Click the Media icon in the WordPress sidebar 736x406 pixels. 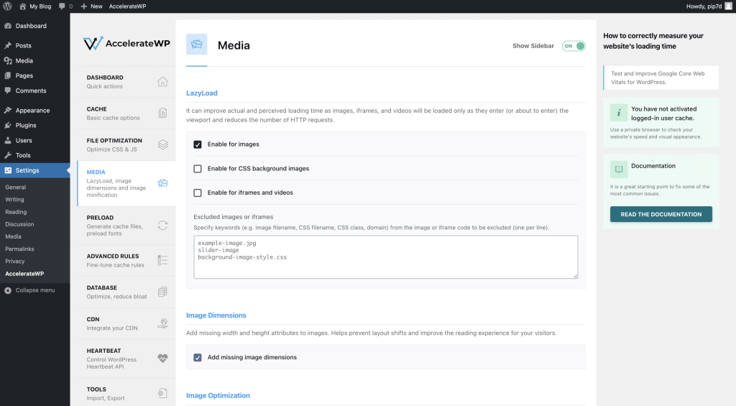click(8, 60)
